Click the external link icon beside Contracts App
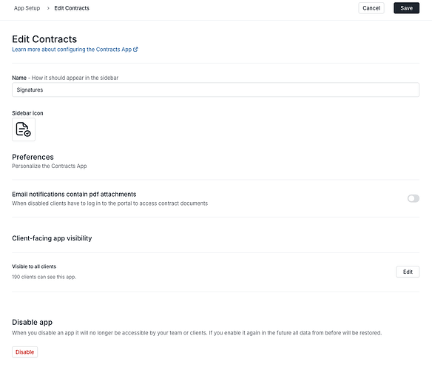The image size is (432, 370). coord(135,50)
